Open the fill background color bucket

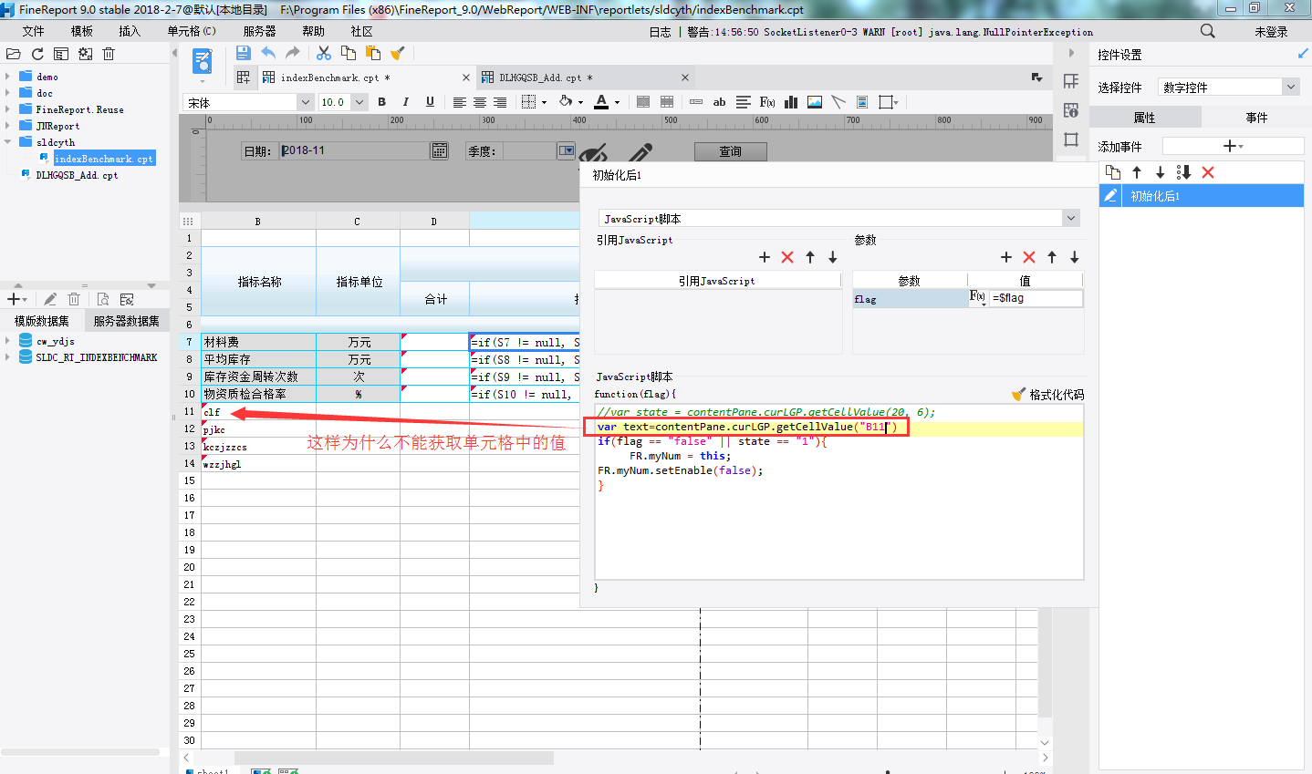(566, 102)
